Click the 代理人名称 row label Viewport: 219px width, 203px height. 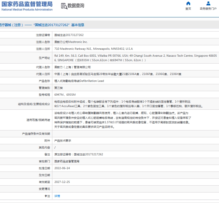coord(43,67)
